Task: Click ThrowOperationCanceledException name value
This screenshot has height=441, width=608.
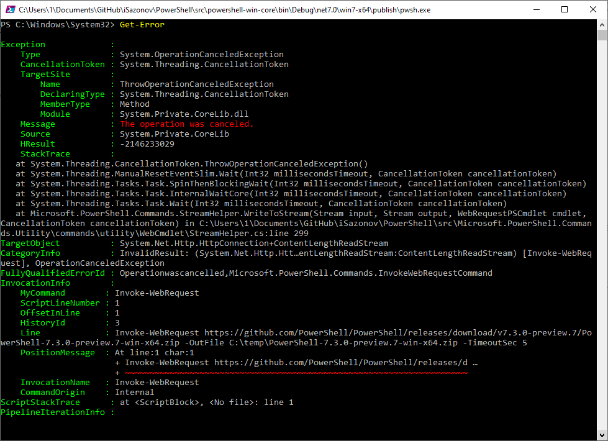Action: tap(197, 84)
